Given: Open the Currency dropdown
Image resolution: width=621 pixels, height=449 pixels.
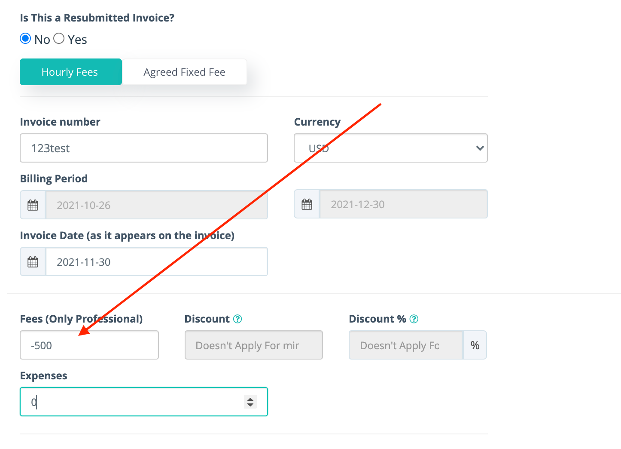Looking at the screenshot, I should click(391, 148).
